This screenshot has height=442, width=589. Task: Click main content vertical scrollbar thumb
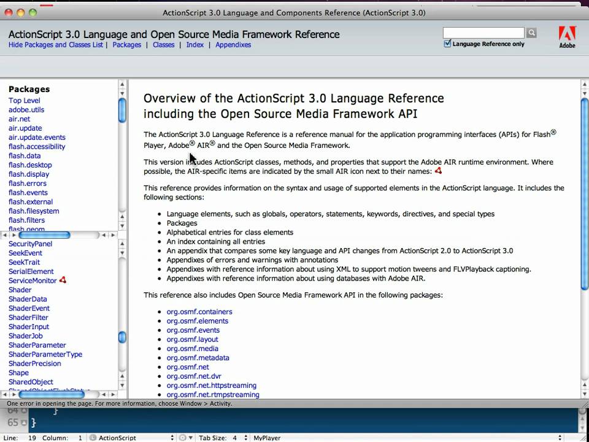click(585, 193)
